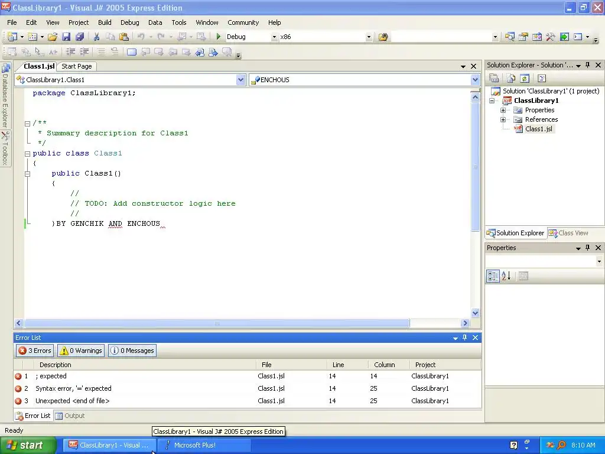Open the ENCHOUS members dropdown
Image resolution: width=605 pixels, height=454 pixels.
(x=475, y=80)
